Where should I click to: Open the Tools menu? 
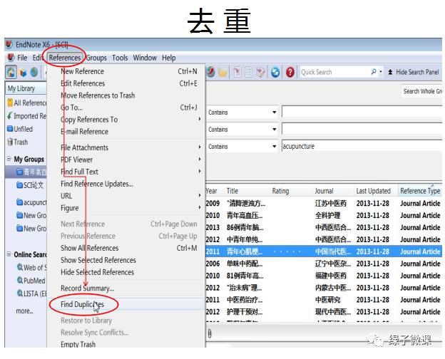[120, 58]
